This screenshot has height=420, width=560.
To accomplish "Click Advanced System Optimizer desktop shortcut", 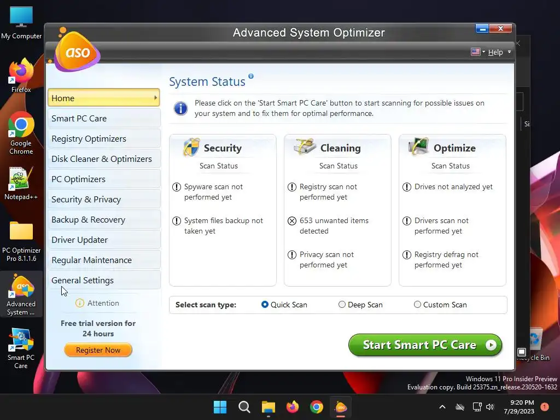I will tap(21, 295).
